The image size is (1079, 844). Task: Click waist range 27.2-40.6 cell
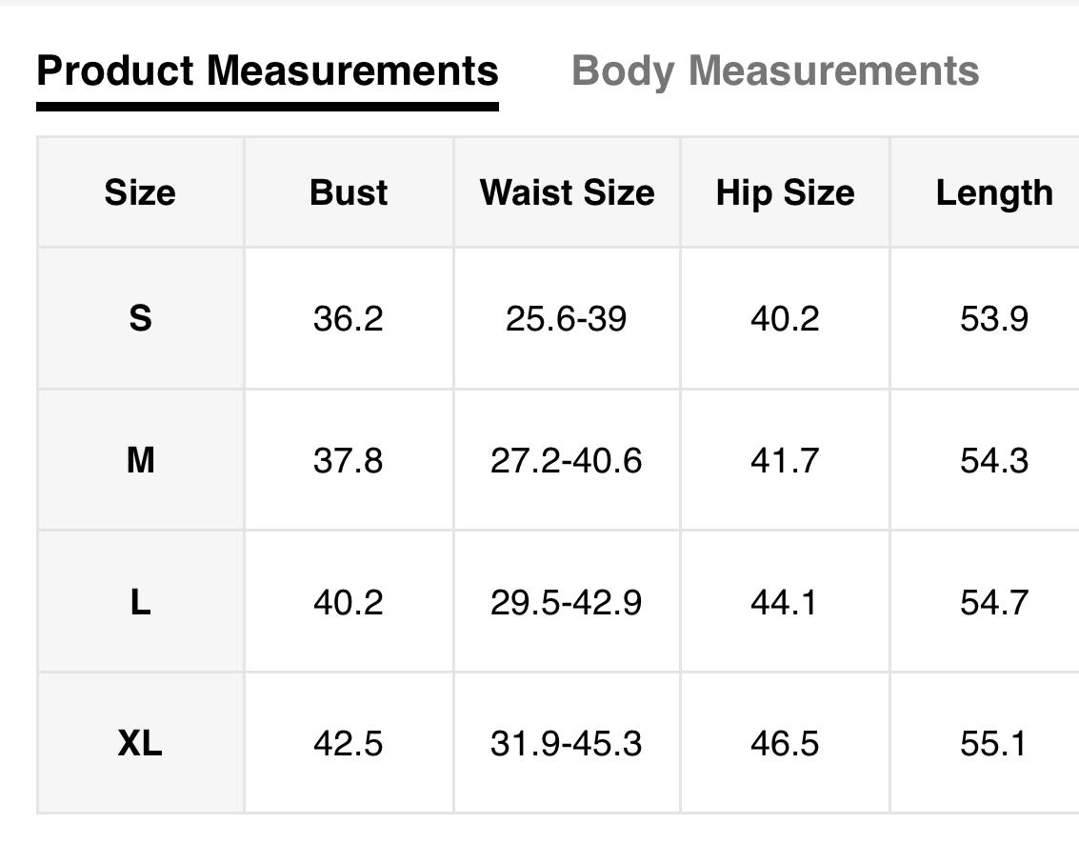click(567, 460)
